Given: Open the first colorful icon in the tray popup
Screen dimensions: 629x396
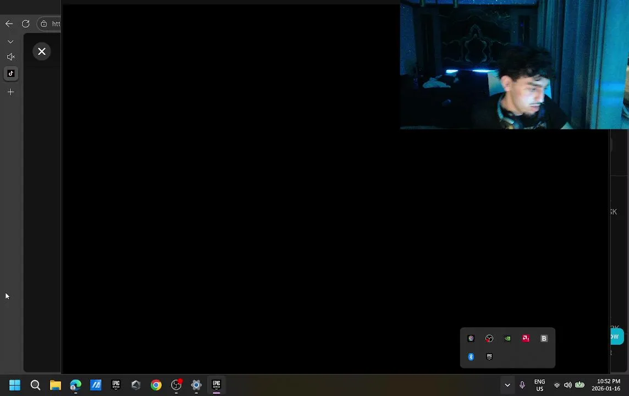Looking at the screenshot, I should pyautogui.click(x=471, y=338).
